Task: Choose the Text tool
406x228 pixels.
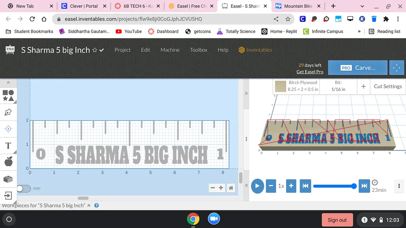Action: [8, 146]
